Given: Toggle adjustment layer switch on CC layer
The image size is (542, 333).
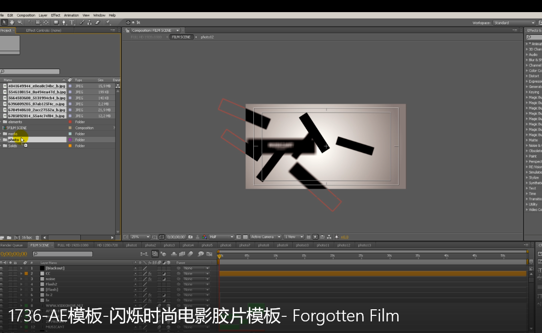Looking at the screenshot, I should pos(164,273).
